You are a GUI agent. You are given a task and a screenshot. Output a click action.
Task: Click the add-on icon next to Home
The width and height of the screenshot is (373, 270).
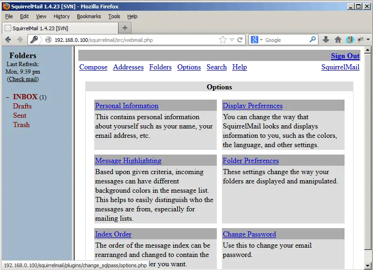(x=350, y=40)
